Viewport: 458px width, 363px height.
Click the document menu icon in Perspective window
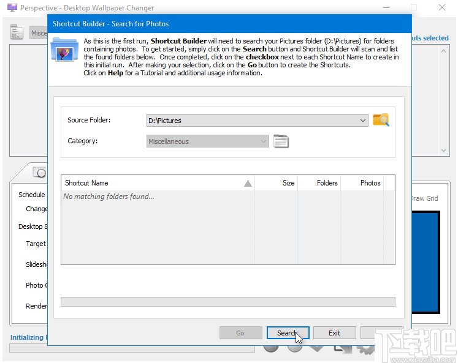point(17,32)
